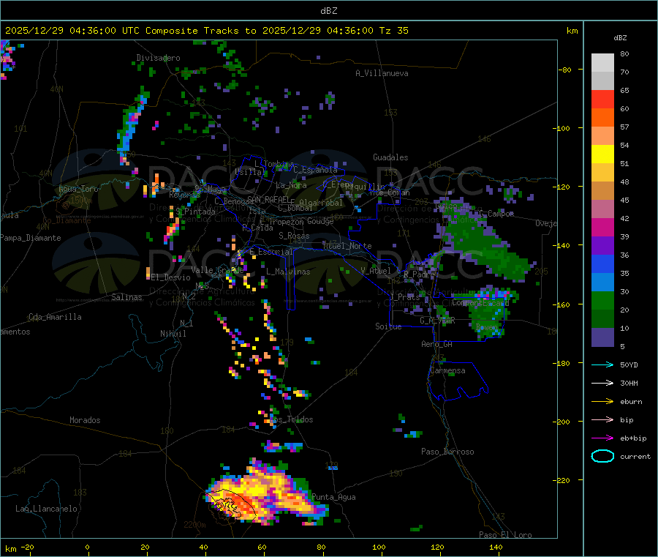Click the dBZ heading above the color scale
Viewport: 658px width, 557px height.
point(620,38)
